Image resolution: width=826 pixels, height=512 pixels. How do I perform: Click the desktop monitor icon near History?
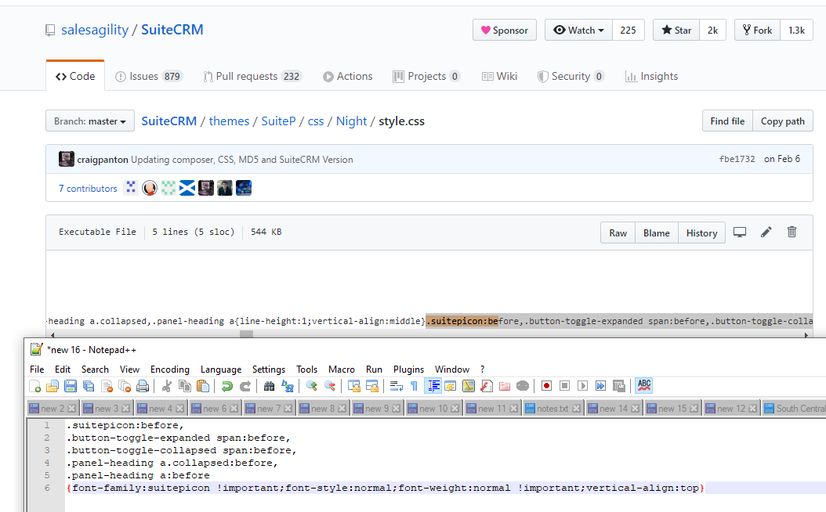(740, 232)
